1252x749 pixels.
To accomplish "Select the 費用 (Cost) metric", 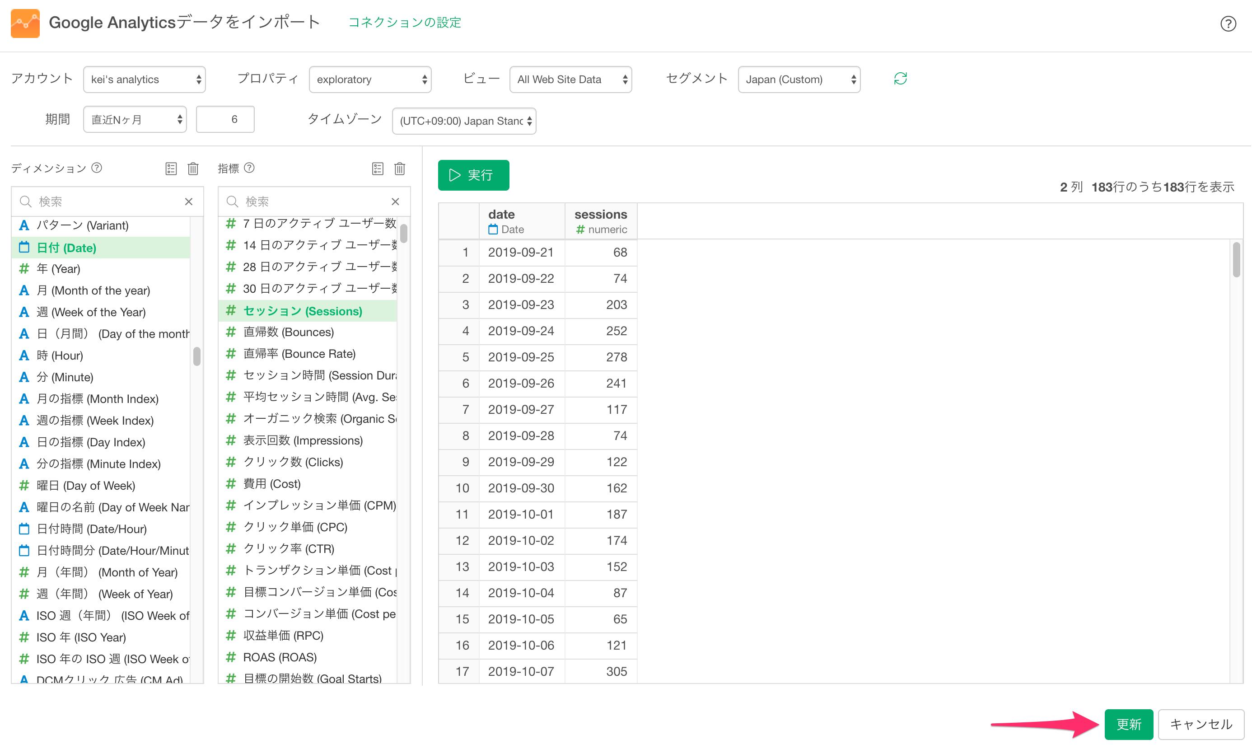I will (x=308, y=484).
